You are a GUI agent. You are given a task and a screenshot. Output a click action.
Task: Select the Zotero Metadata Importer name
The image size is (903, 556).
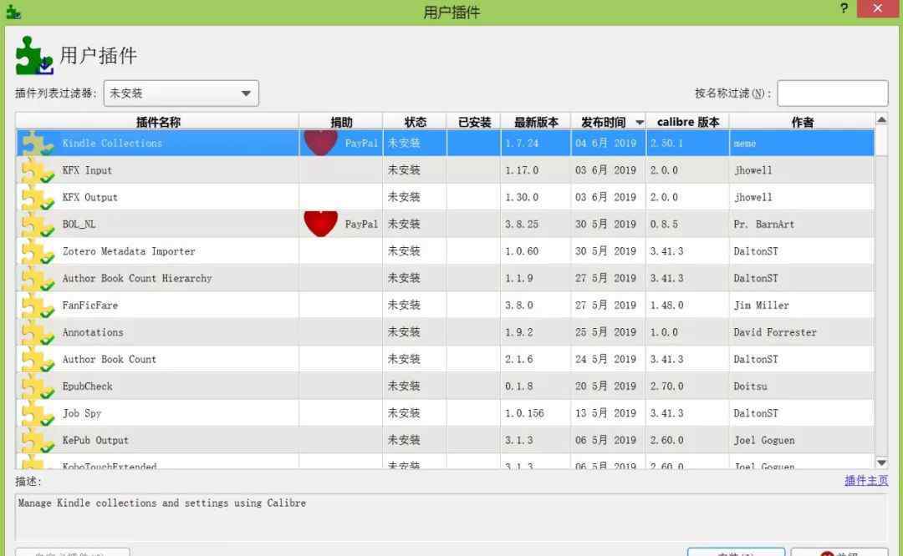coord(129,251)
